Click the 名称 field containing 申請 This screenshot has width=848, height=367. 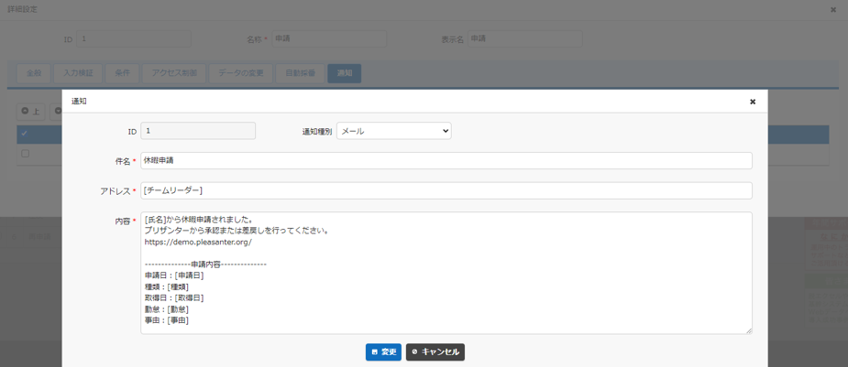point(328,39)
